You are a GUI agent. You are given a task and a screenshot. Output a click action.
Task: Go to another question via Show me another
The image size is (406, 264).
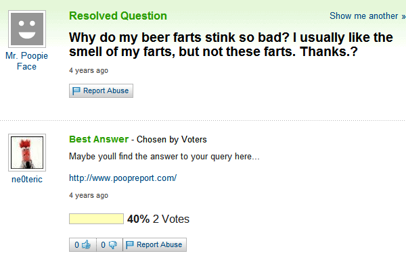click(367, 16)
